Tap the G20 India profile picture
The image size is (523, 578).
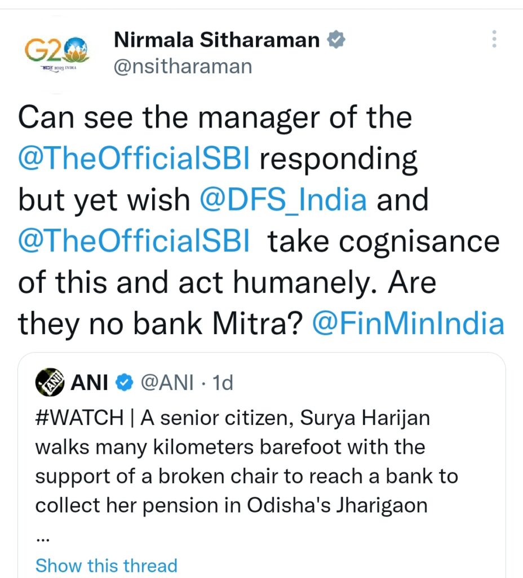(x=57, y=55)
